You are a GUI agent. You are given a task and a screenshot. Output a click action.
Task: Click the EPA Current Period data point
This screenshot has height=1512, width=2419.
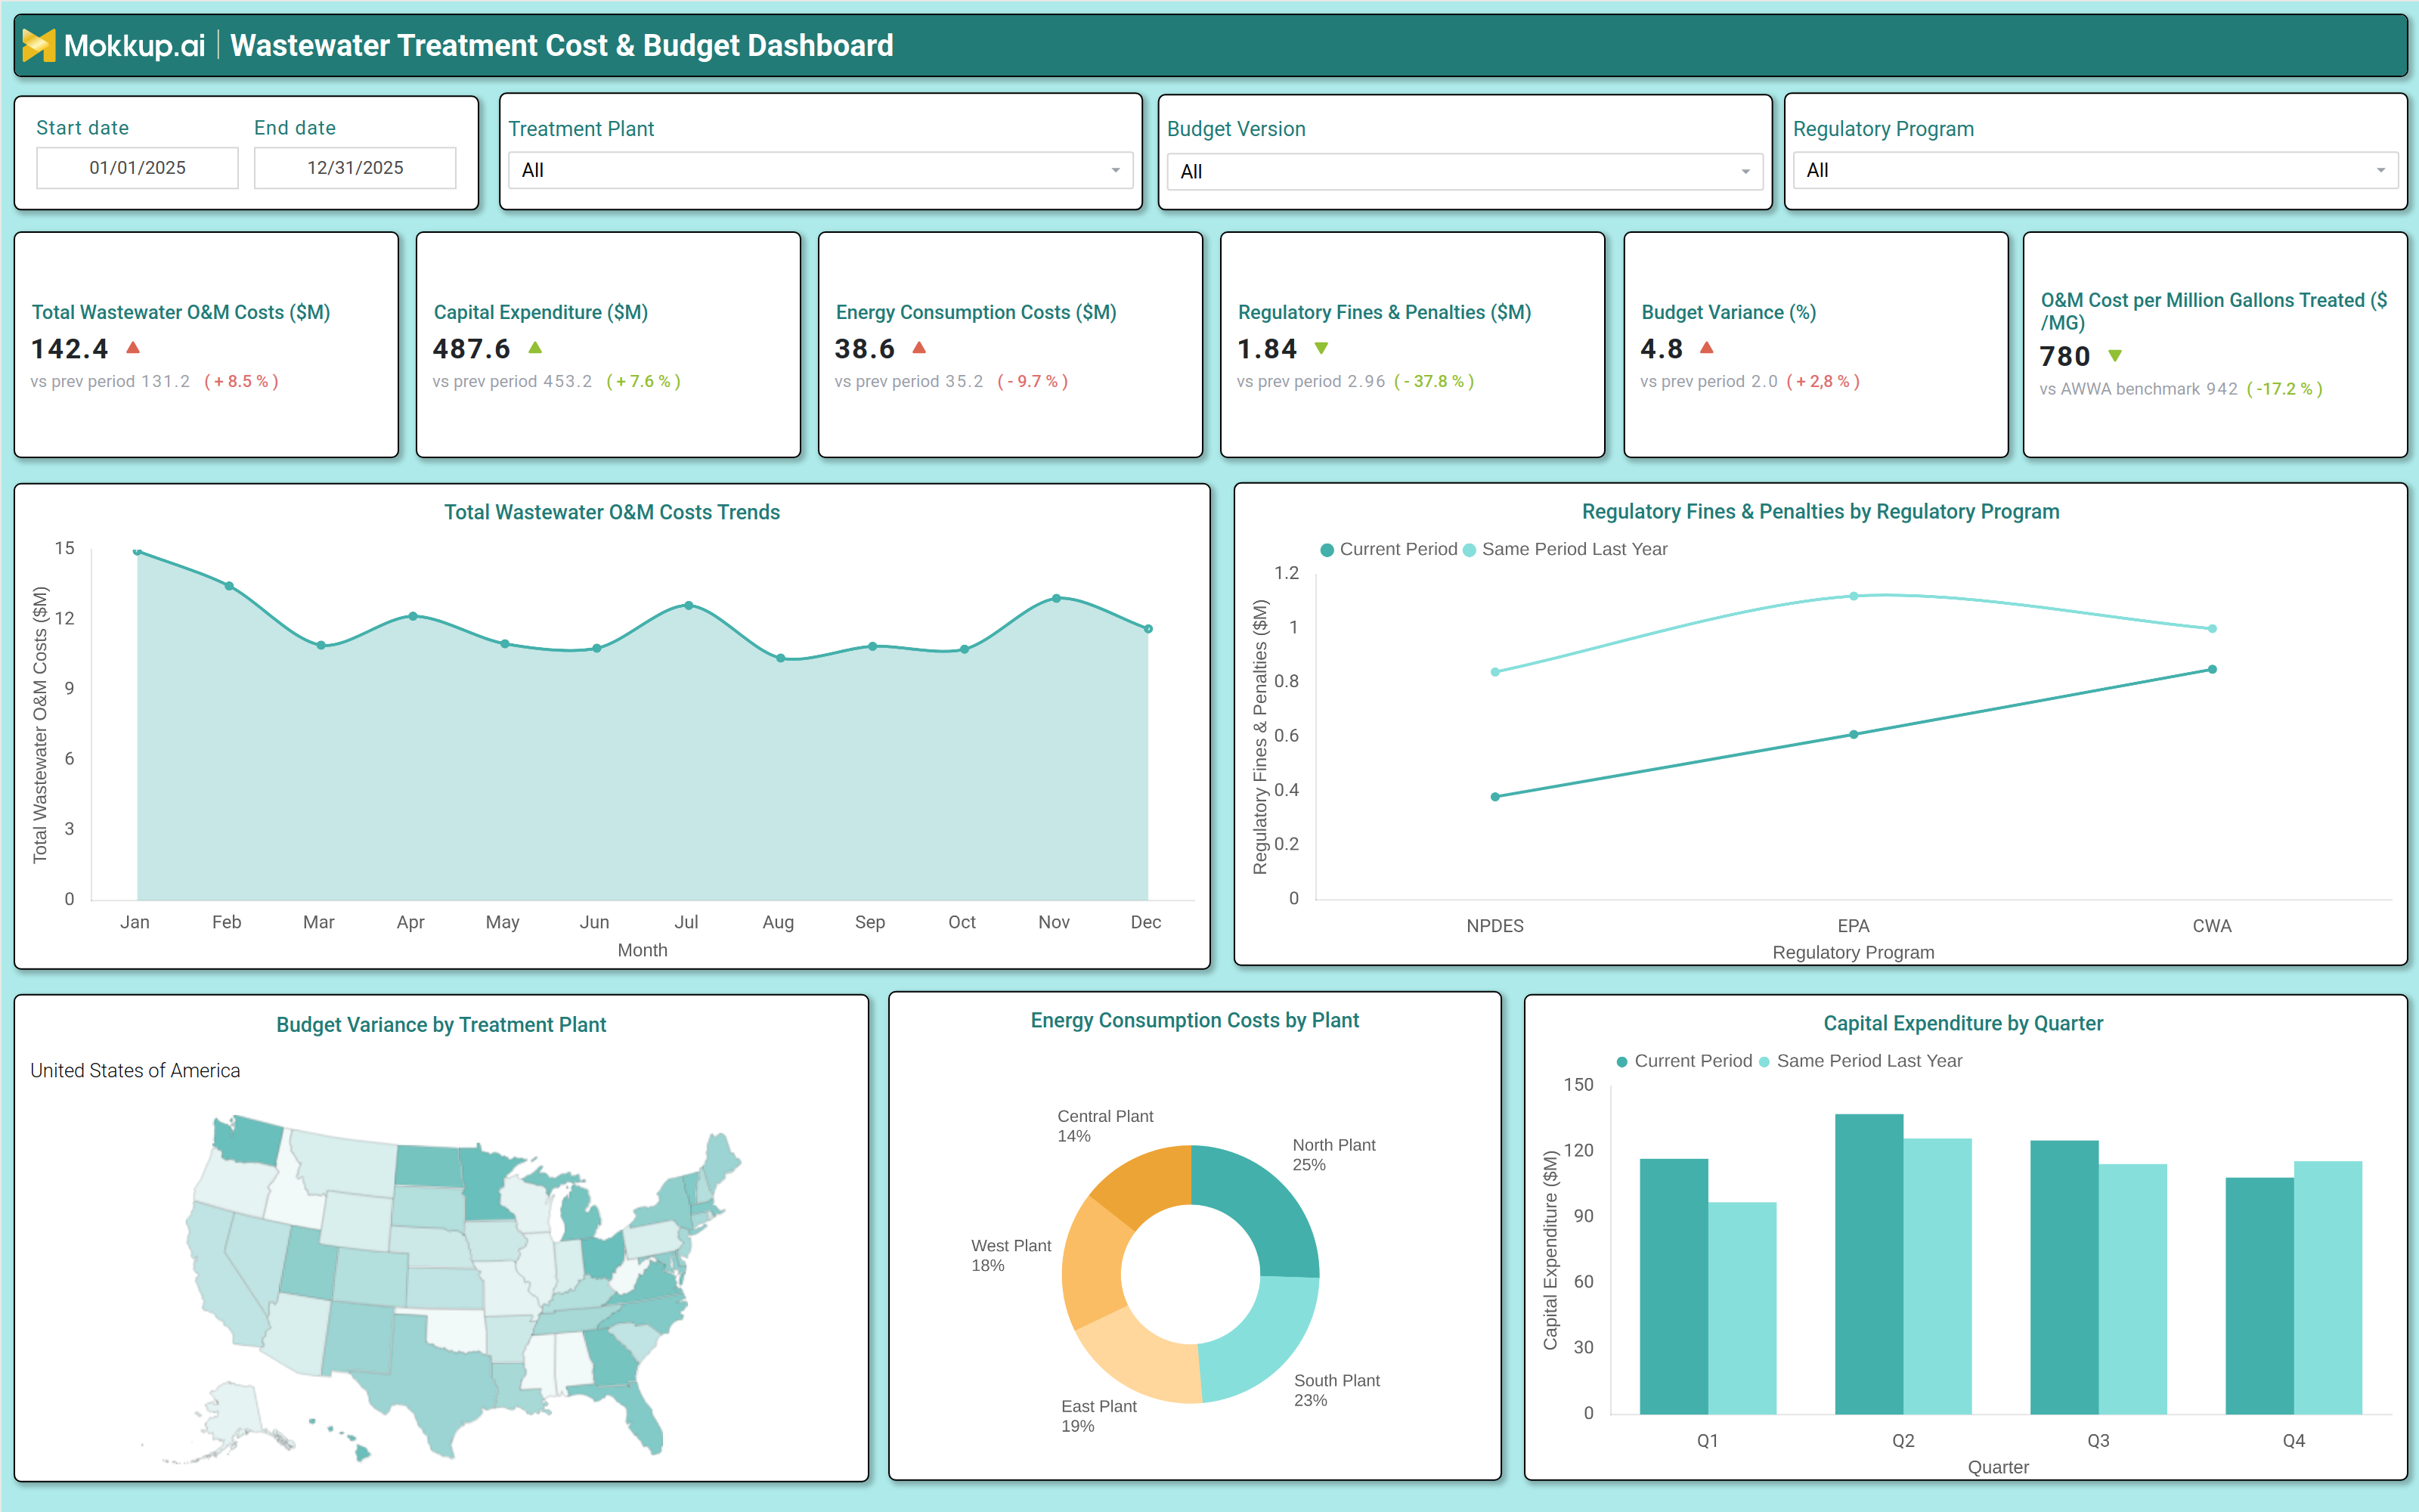tap(1854, 734)
